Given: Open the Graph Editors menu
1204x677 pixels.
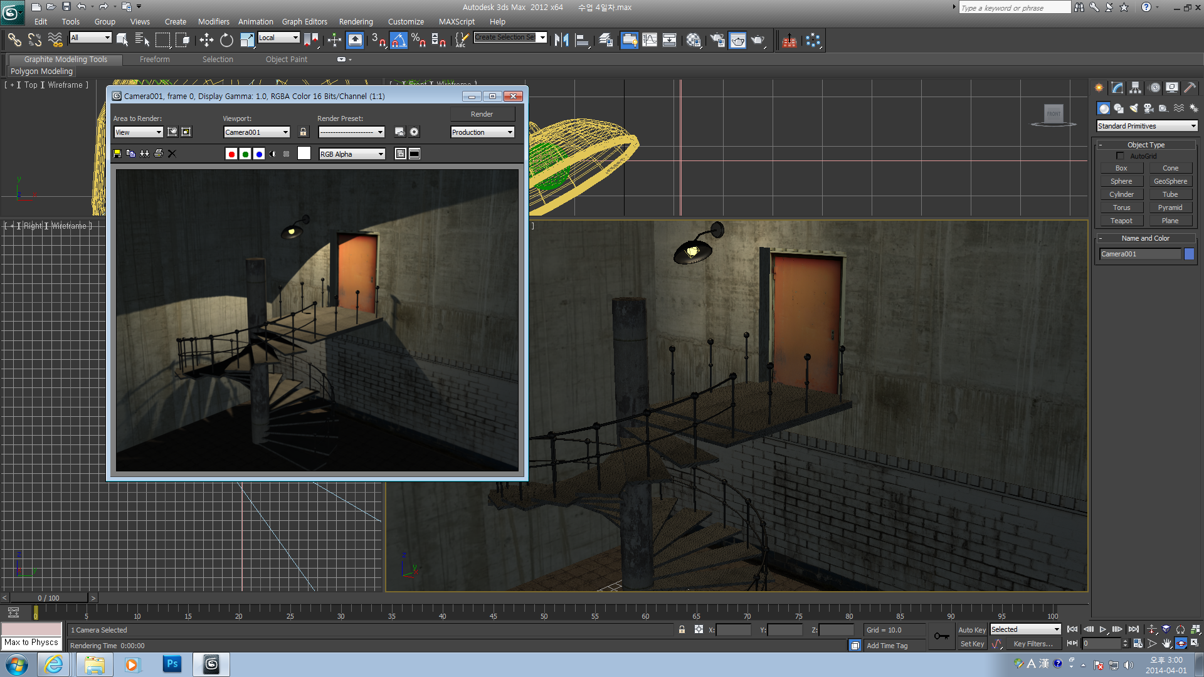Looking at the screenshot, I should [x=305, y=21].
